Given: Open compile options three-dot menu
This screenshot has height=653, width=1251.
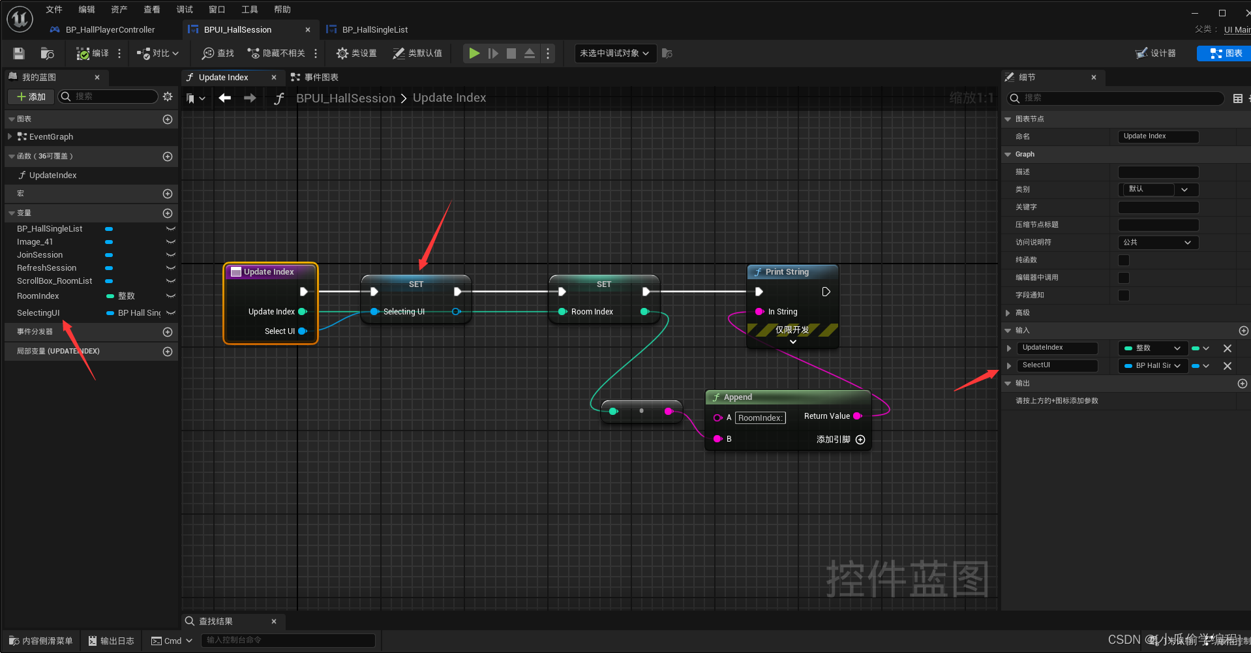Looking at the screenshot, I should [119, 53].
